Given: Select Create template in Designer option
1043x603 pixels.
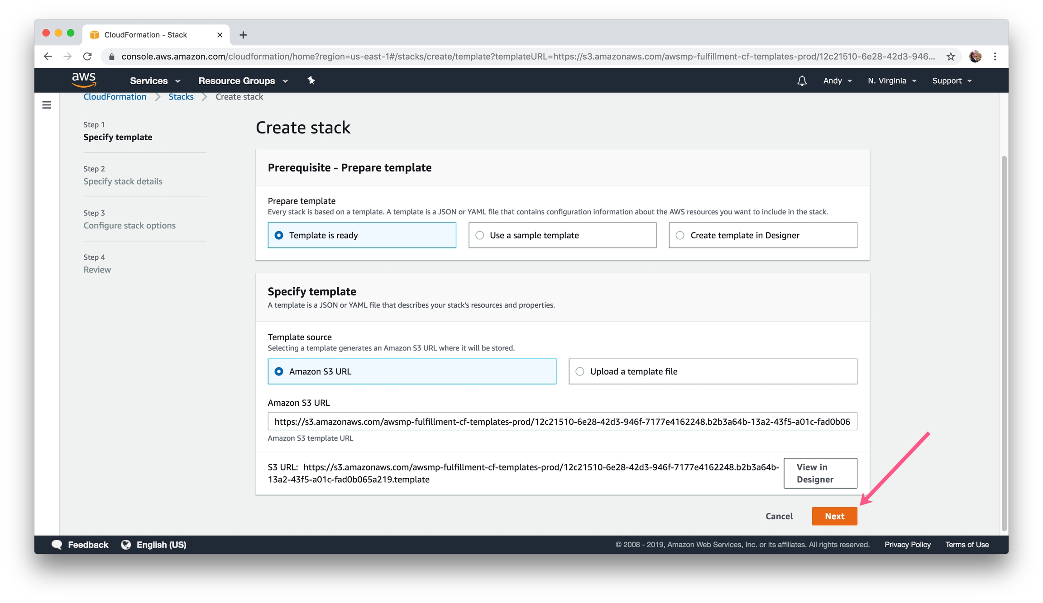Looking at the screenshot, I should 763,235.
